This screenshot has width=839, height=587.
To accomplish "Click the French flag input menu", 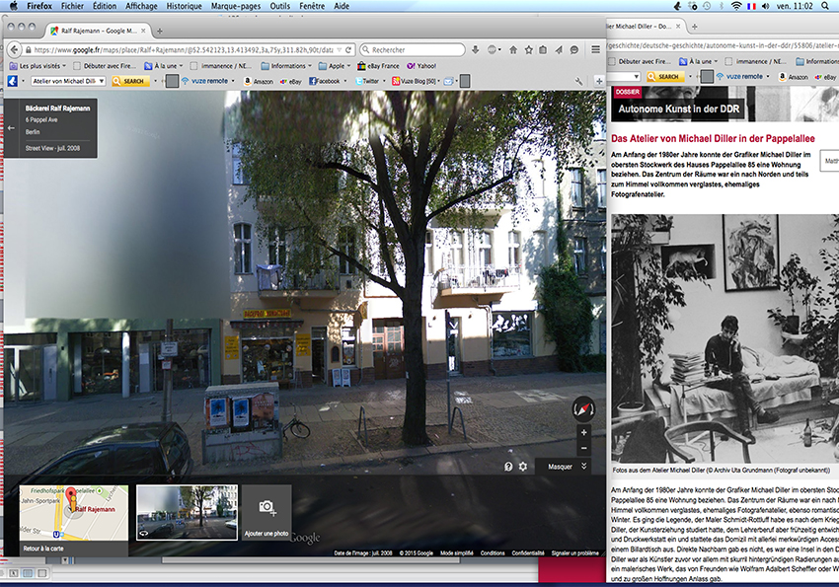I will coord(751,6).
